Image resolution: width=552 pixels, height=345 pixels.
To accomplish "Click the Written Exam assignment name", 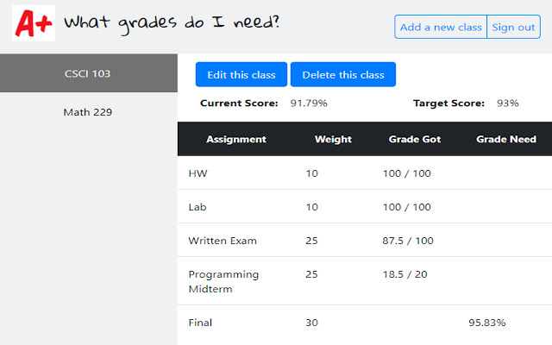I will pos(223,241).
